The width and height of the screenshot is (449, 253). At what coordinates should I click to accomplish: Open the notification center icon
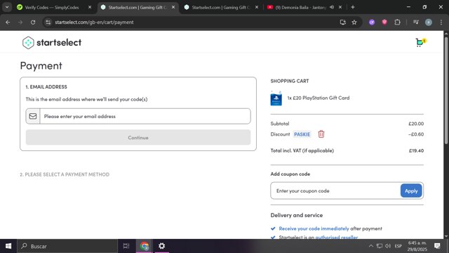point(437,246)
